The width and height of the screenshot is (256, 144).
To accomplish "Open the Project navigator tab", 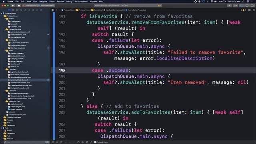I will (9, 10).
